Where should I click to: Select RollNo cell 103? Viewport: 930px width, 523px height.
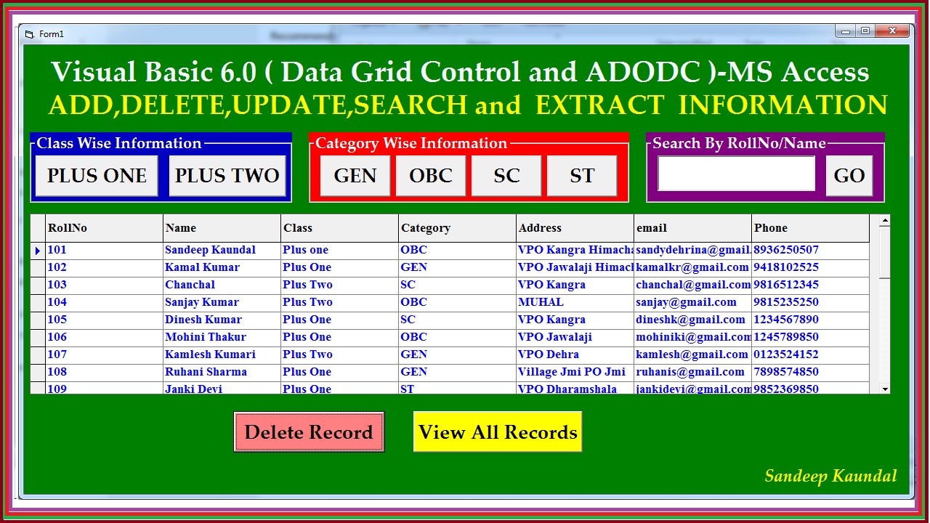click(x=104, y=285)
